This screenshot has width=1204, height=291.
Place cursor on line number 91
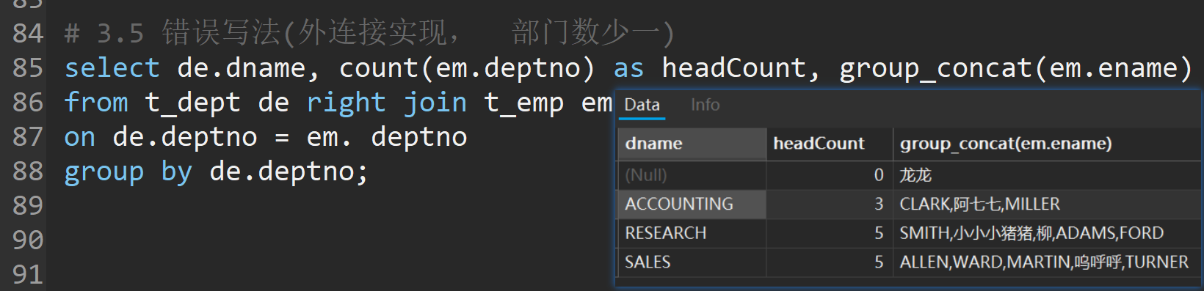28,275
